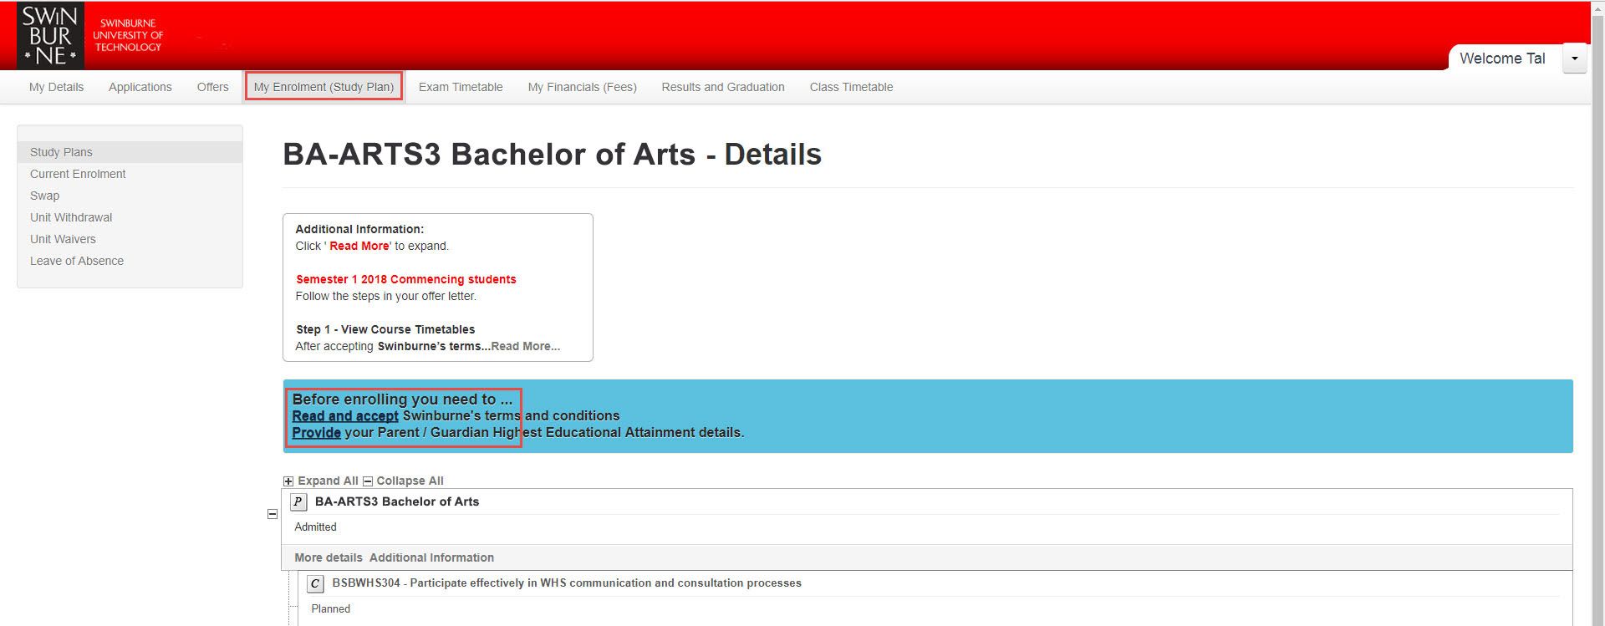Expand Additional Information via Read More
The width and height of the screenshot is (1605, 626).
pos(525,346)
